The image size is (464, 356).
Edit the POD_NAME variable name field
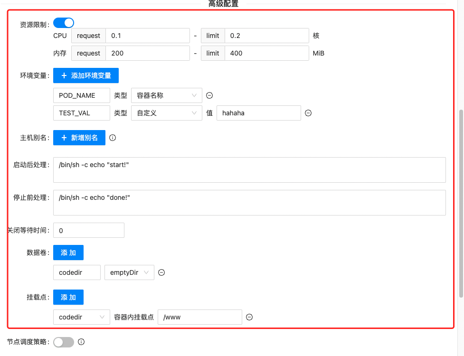click(82, 95)
